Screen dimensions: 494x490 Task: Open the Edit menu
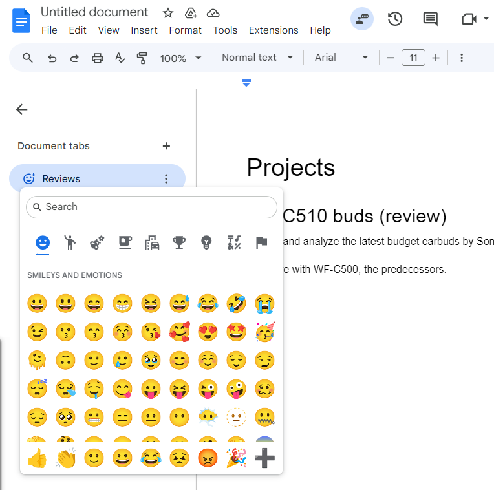coord(78,30)
